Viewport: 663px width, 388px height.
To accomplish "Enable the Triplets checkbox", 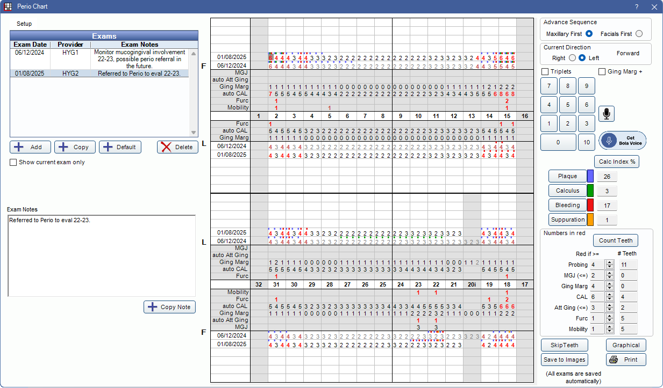I will (x=545, y=71).
